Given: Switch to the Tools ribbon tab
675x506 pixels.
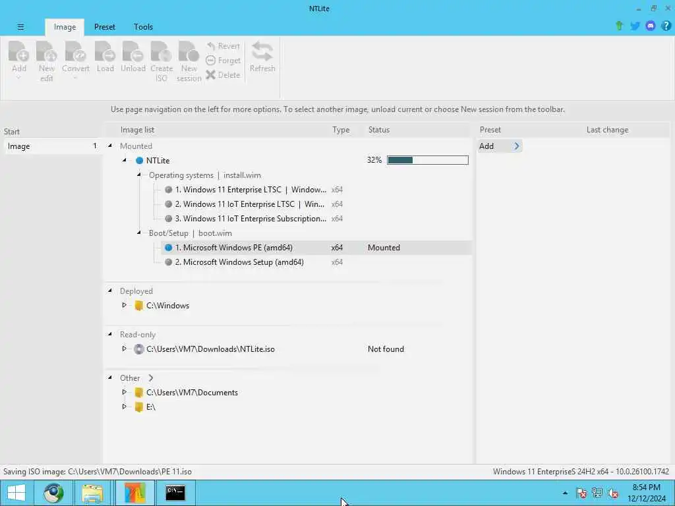Looking at the screenshot, I should click(143, 26).
